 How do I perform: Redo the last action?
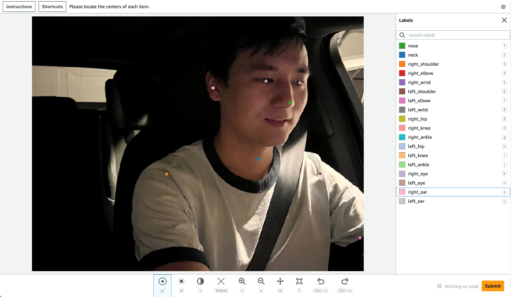point(345,281)
